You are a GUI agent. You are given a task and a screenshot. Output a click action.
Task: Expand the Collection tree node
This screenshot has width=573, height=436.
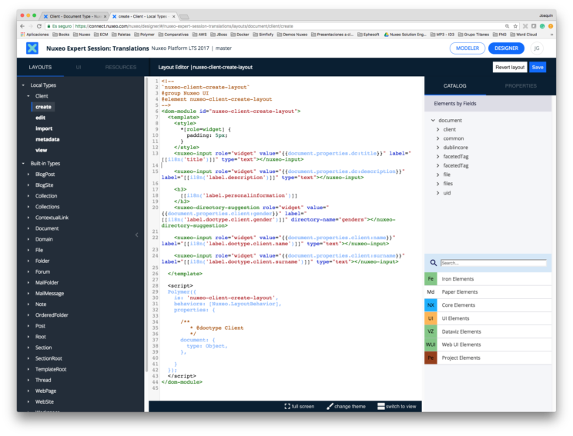(28, 196)
